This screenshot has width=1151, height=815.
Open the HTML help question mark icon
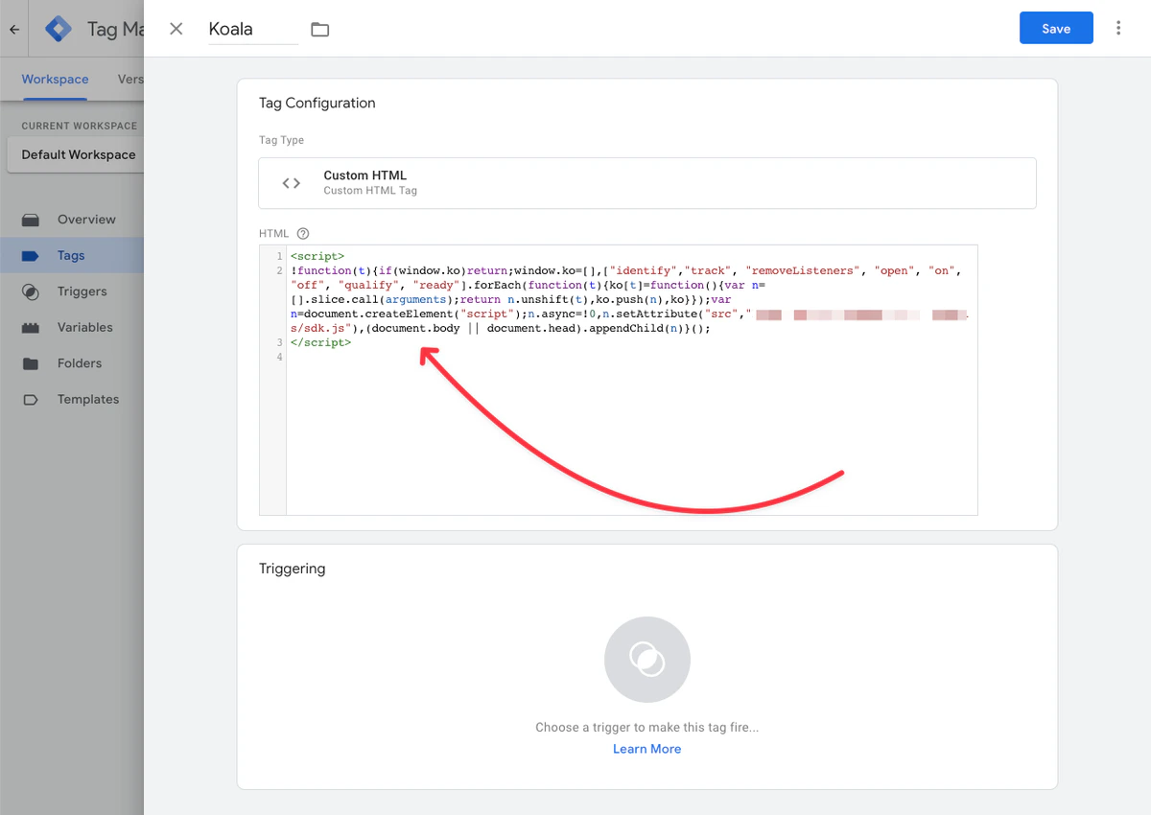pyautogui.click(x=303, y=233)
